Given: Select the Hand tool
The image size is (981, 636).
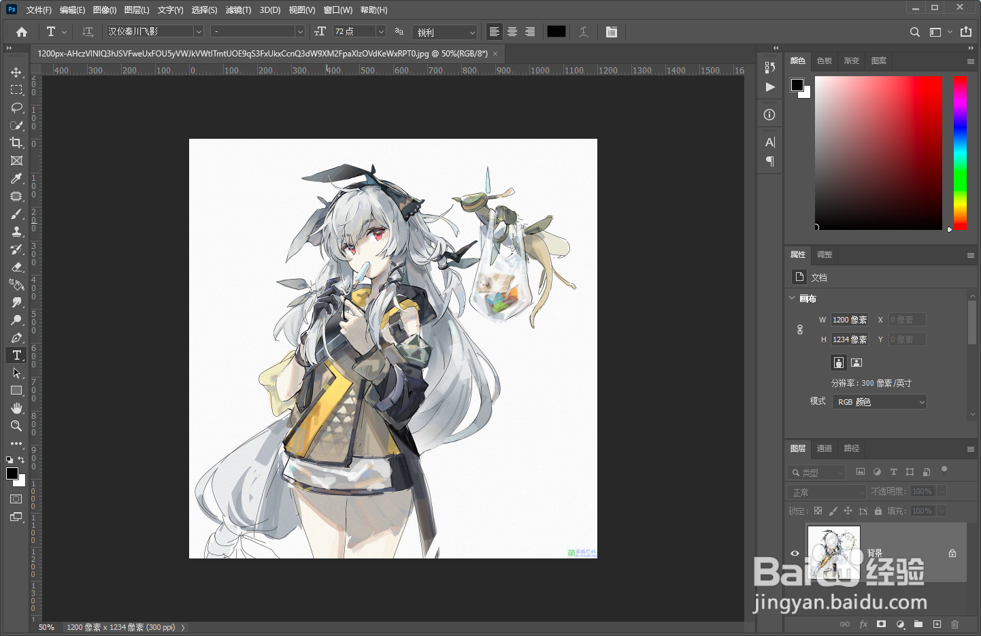Looking at the screenshot, I should (x=16, y=408).
